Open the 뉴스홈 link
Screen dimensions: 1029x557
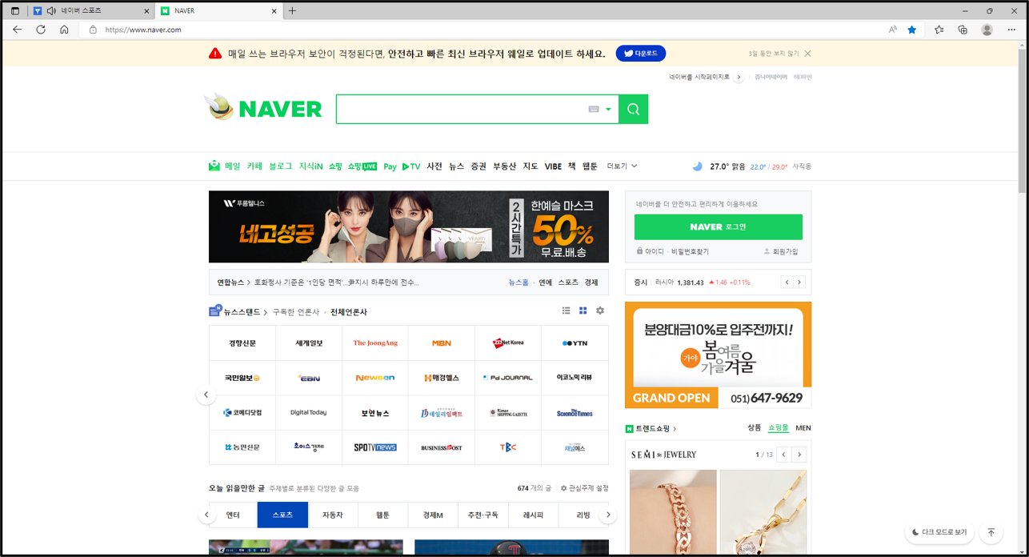519,283
